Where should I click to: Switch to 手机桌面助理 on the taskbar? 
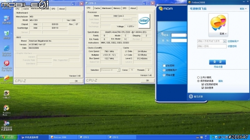(34, 137)
